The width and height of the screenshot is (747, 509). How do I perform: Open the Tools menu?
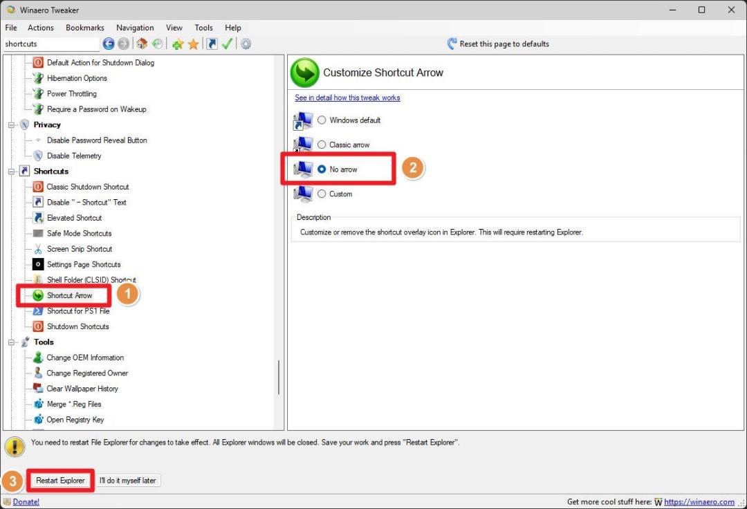tap(203, 28)
